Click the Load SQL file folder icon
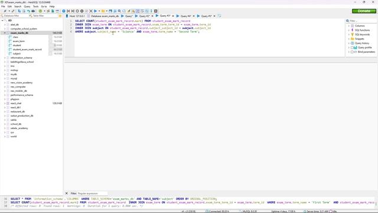The height and width of the screenshot is (213, 378). coord(103,11)
